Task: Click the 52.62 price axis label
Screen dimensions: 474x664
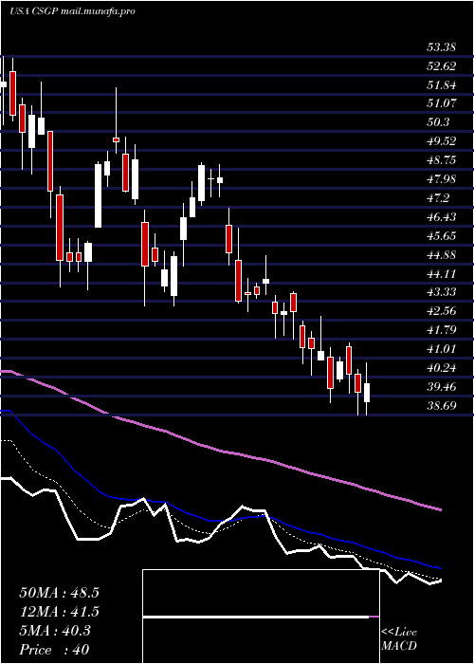Action: click(x=442, y=66)
